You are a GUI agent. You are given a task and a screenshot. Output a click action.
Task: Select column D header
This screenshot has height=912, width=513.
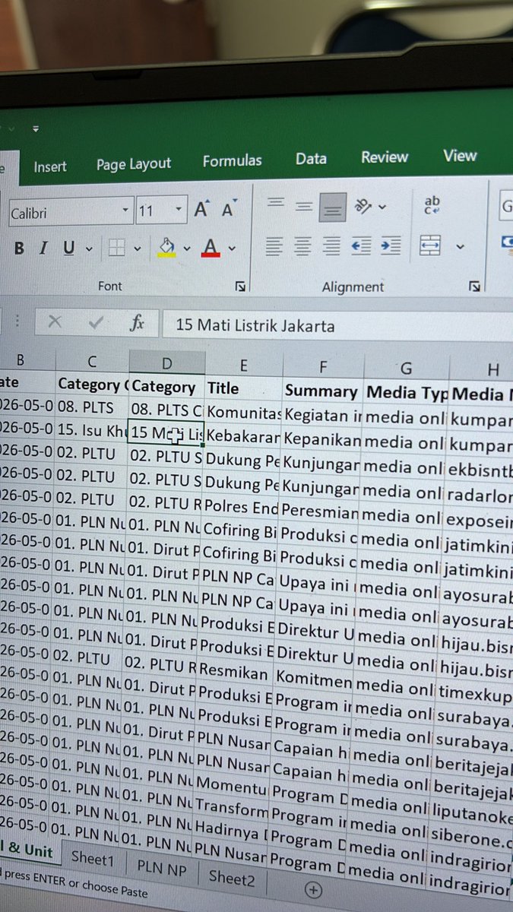166,364
